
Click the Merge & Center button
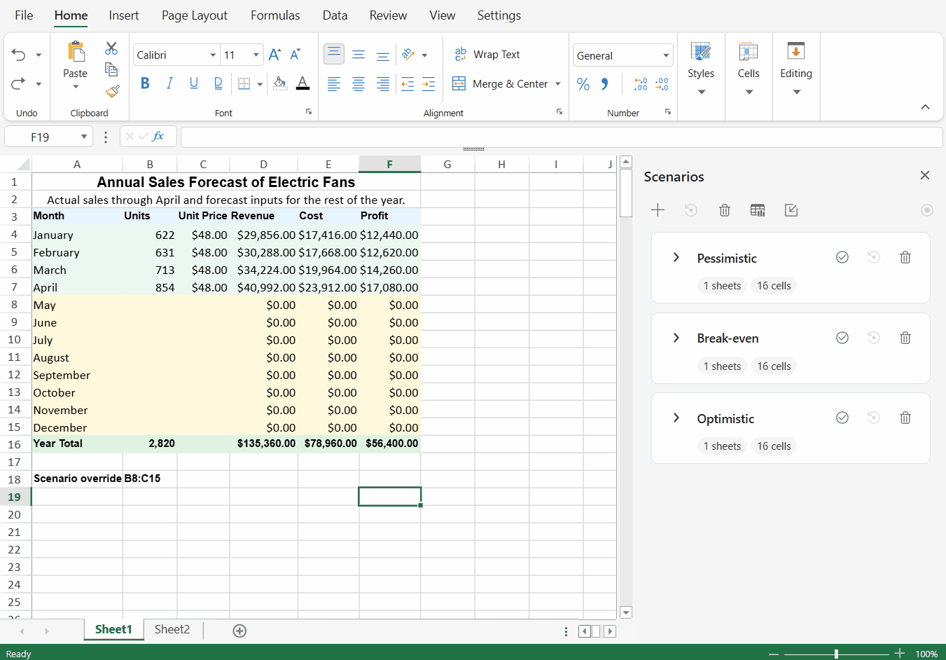(x=500, y=84)
